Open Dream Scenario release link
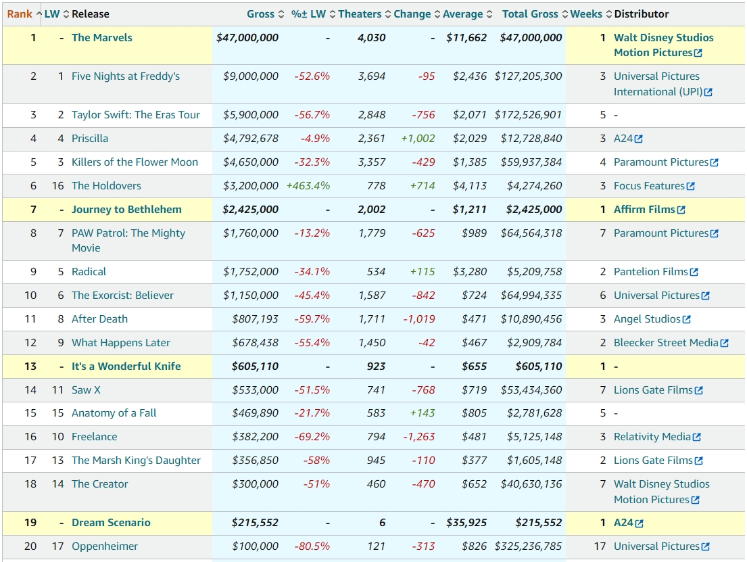Image resolution: width=747 pixels, height=562 pixels. click(111, 523)
